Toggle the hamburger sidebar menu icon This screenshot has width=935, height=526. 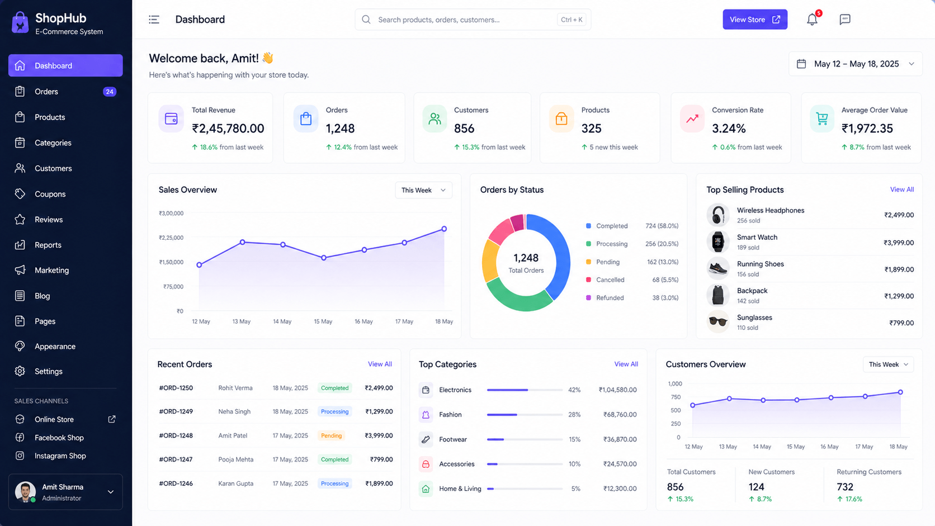pyautogui.click(x=154, y=20)
